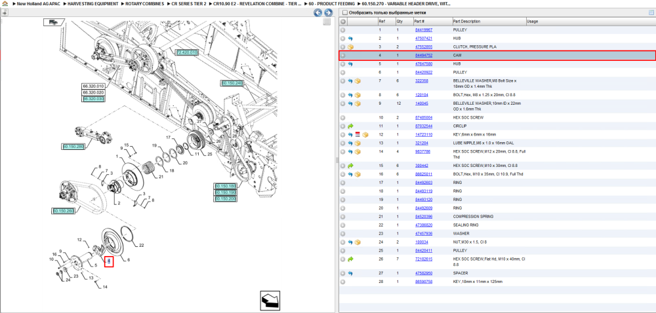Click blue supersession arrow for HUB 47507421
656x313 pixels.
click(x=350, y=39)
